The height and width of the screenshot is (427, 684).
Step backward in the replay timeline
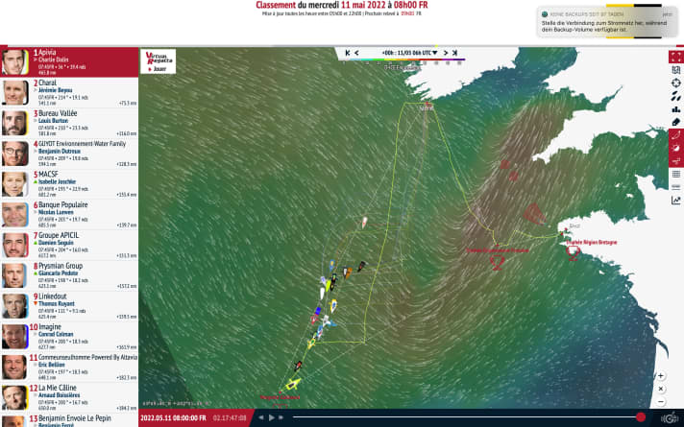[261, 417]
